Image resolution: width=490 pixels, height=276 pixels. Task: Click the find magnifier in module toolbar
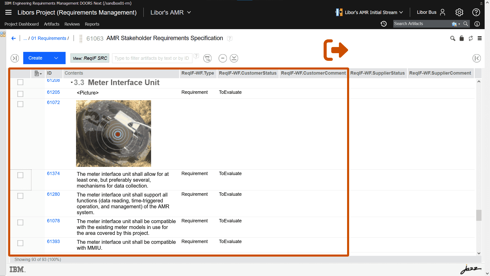pyautogui.click(x=452, y=38)
